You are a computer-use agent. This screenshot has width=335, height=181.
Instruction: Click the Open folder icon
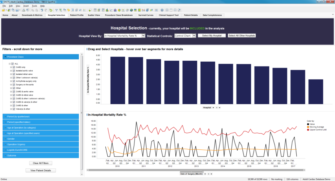(x=4, y=10)
